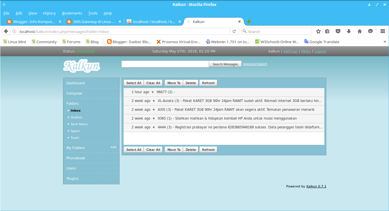Screen dimensions: 389x211
Task: Click the site info icon in address bar
Action: coord(14,32)
